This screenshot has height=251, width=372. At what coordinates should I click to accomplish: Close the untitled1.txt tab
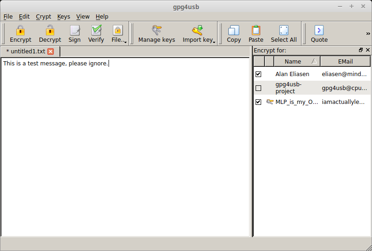[x=51, y=51]
